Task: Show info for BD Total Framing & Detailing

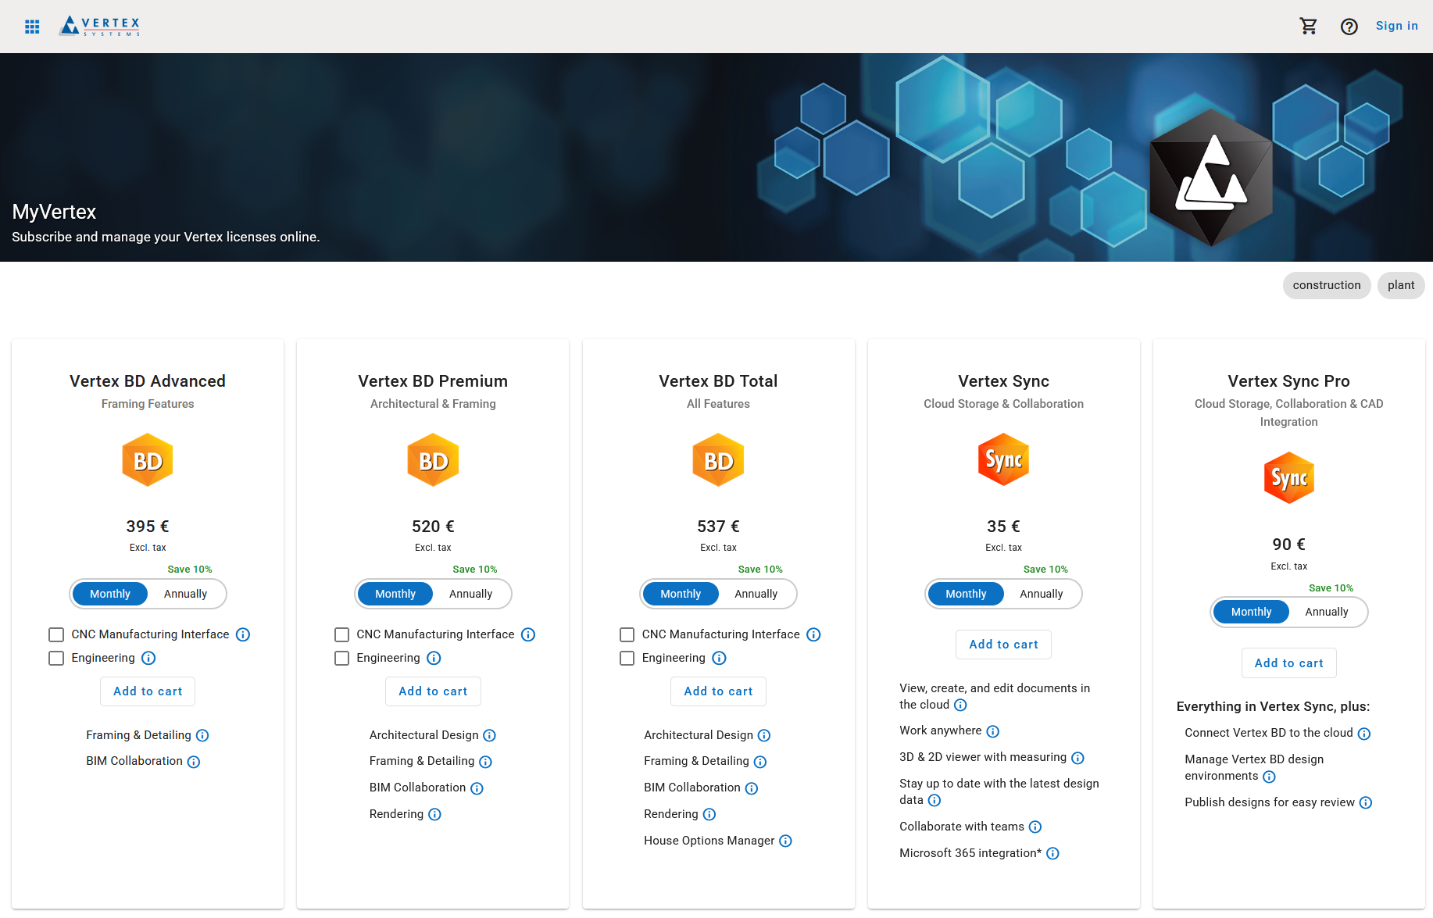Action: pyautogui.click(x=760, y=762)
